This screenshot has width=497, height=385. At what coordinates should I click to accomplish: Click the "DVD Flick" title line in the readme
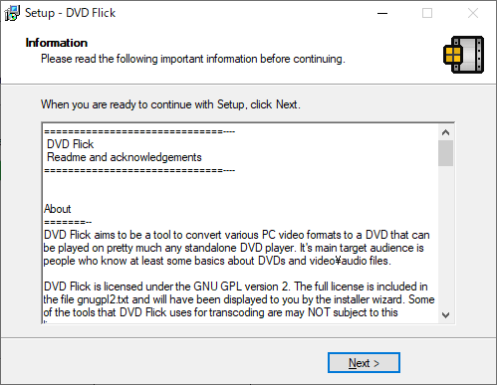[x=71, y=144]
